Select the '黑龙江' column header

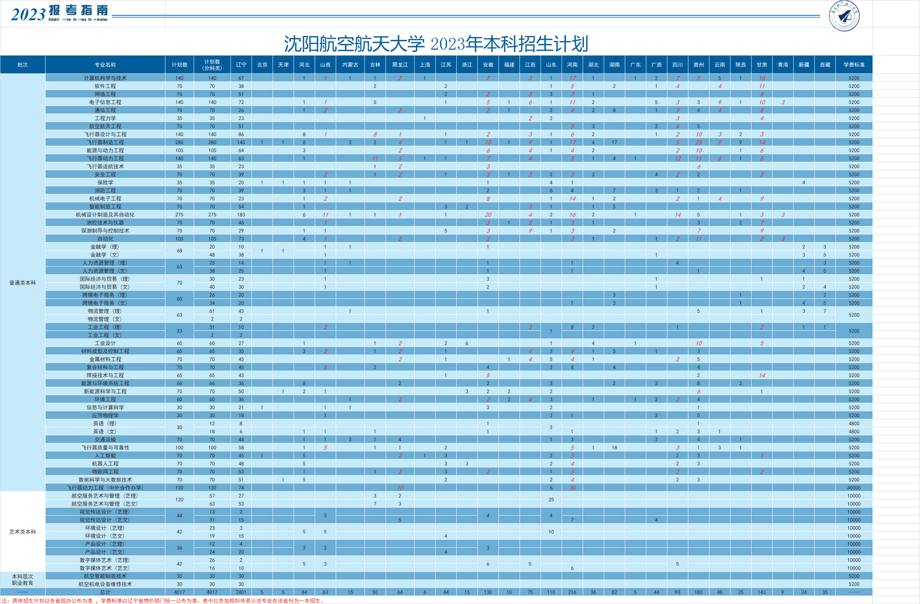[400, 65]
